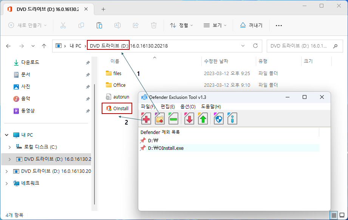Viewport: 348px width, 220px height.
Task: Click the Delete trash icon in Explorer
Action: coord(153,25)
